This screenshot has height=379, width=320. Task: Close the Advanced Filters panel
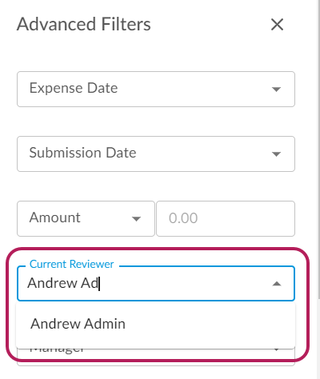277,25
